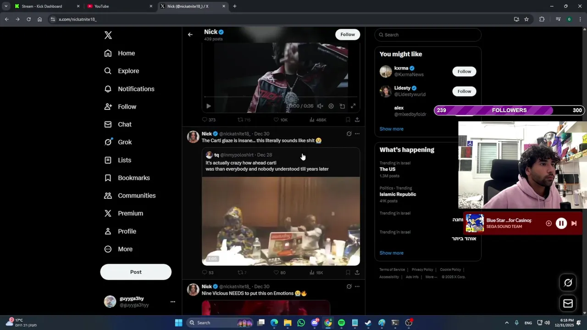
Task: Open the Terms of Service link
Action: (392, 269)
